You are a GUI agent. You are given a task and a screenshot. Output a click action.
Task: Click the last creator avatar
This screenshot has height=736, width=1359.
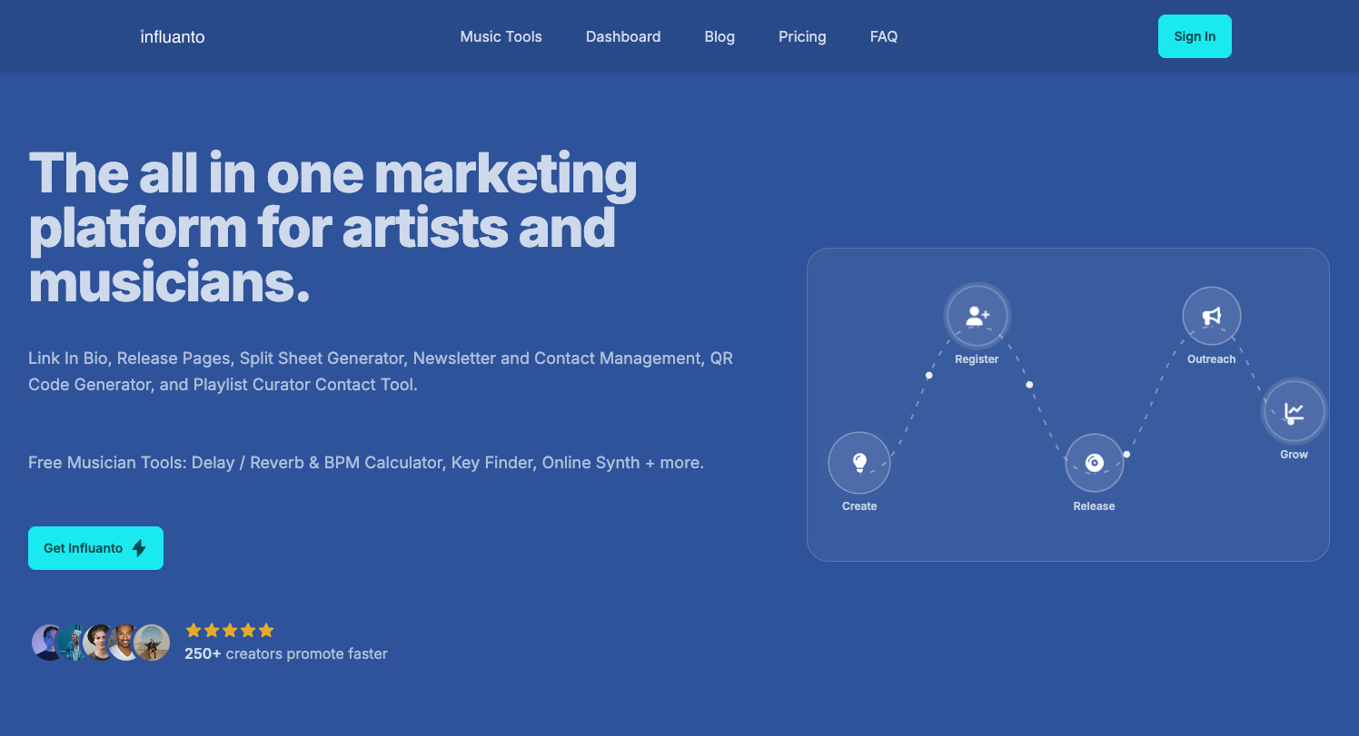pos(152,643)
